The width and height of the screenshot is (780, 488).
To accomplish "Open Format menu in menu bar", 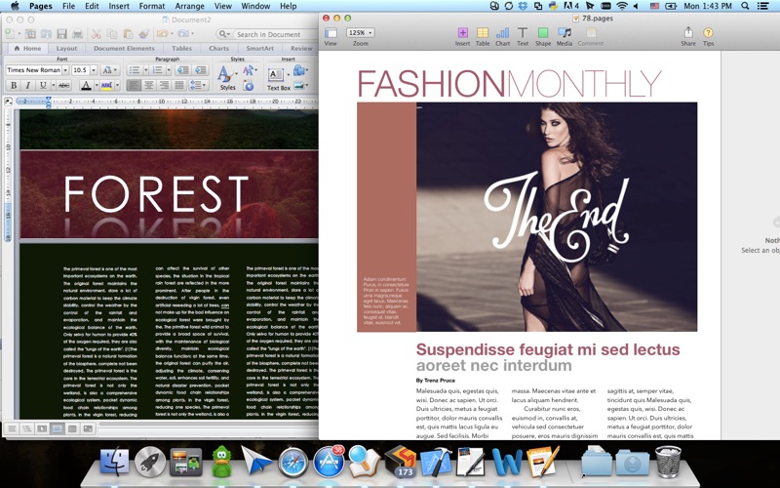I will 152,6.
